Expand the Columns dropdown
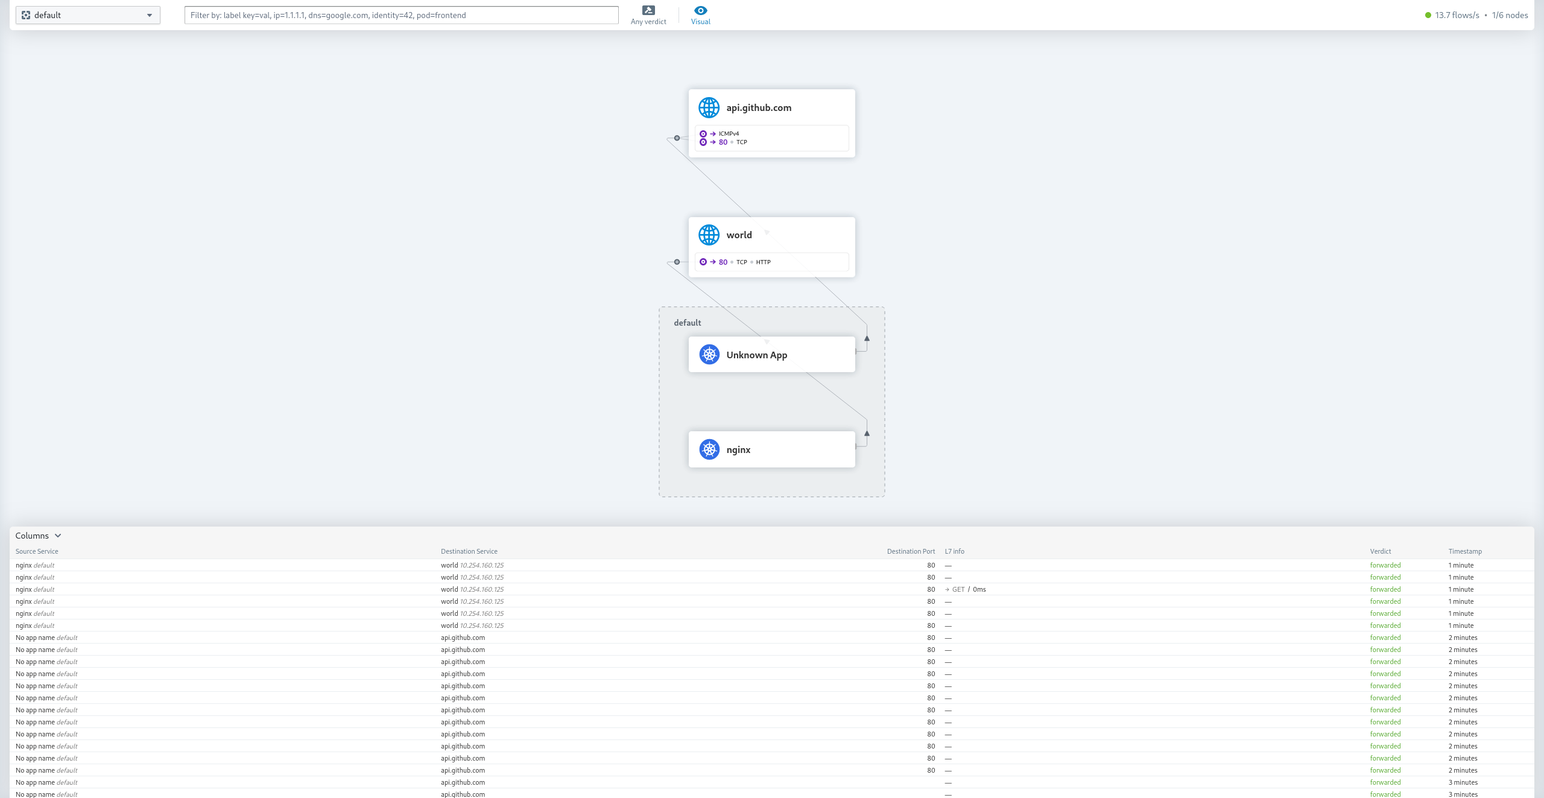 [x=38, y=536]
